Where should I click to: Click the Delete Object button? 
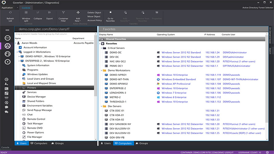pyautogui.click(x=94, y=13)
